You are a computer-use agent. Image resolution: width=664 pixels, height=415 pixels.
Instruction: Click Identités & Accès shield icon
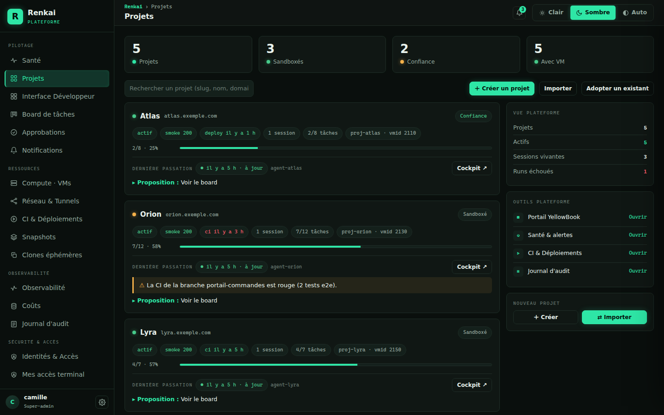[14, 356]
